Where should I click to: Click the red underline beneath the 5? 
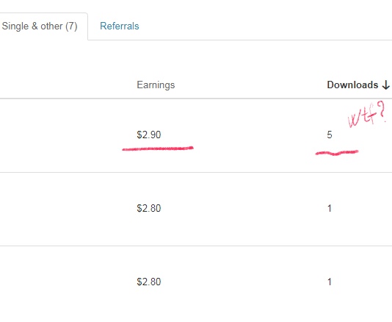pyautogui.click(x=337, y=153)
